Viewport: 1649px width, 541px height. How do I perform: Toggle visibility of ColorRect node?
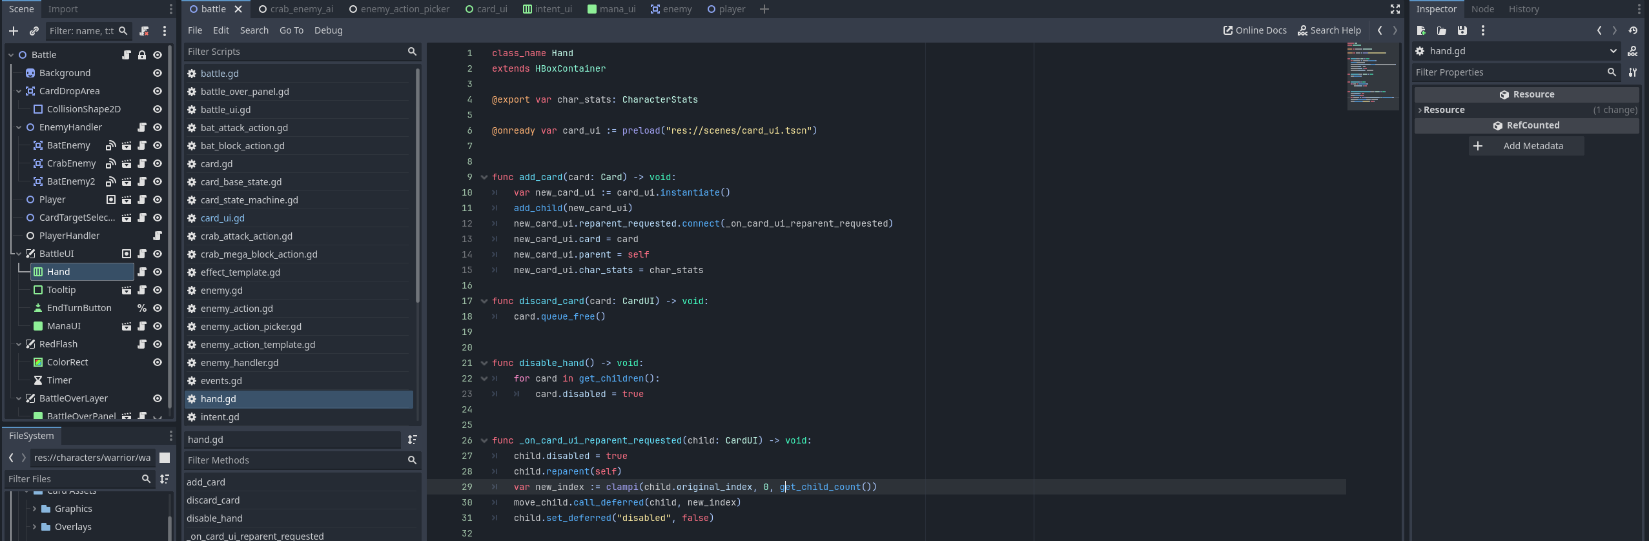coord(158,362)
